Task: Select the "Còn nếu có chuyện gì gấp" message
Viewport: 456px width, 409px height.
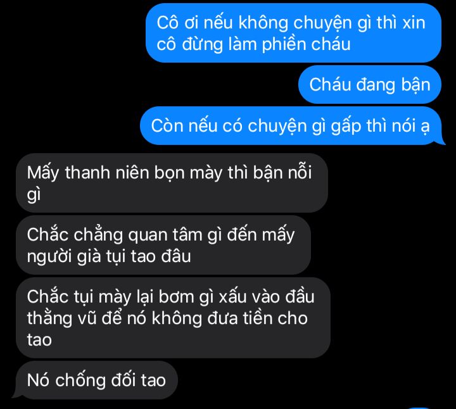Action: pos(291,125)
